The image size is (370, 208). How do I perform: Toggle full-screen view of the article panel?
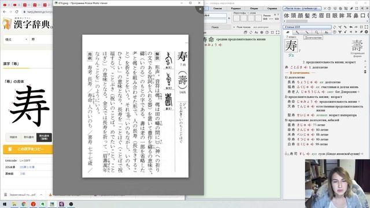tap(366, 27)
